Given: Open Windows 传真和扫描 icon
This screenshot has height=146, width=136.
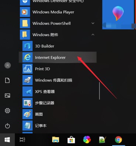Looking at the screenshot, I should click(27, 80).
